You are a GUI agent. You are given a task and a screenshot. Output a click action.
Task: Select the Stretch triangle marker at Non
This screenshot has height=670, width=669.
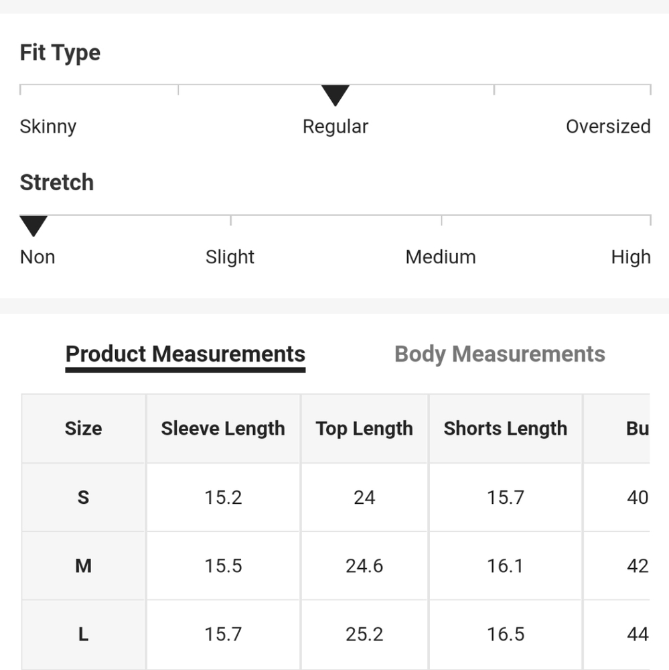(33, 226)
